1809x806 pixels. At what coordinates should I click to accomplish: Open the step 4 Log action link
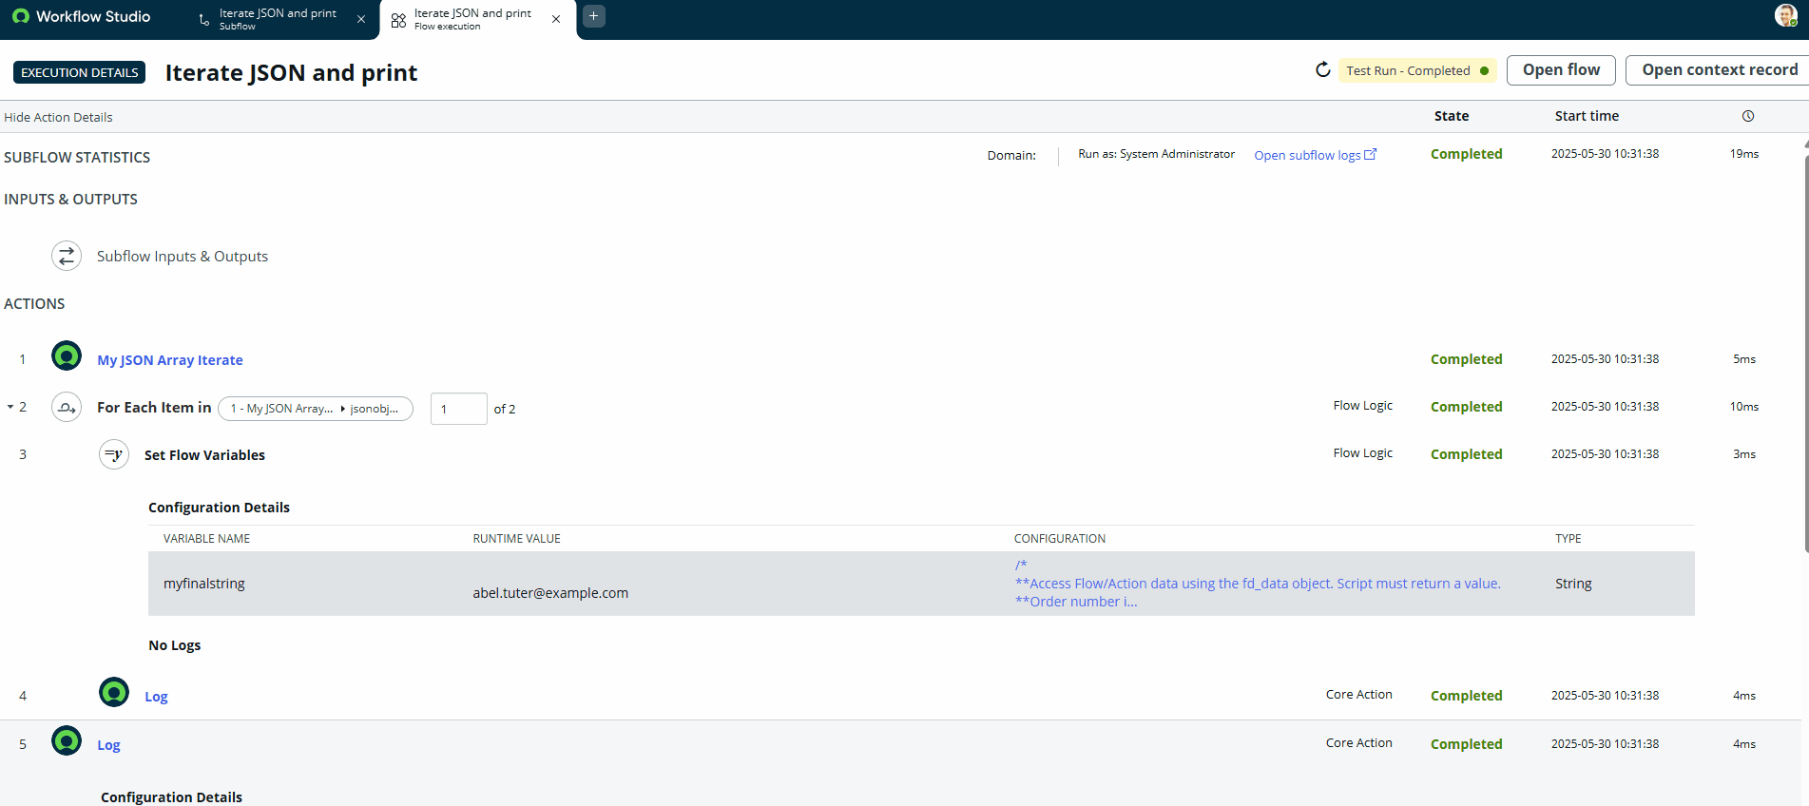click(156, 697)
